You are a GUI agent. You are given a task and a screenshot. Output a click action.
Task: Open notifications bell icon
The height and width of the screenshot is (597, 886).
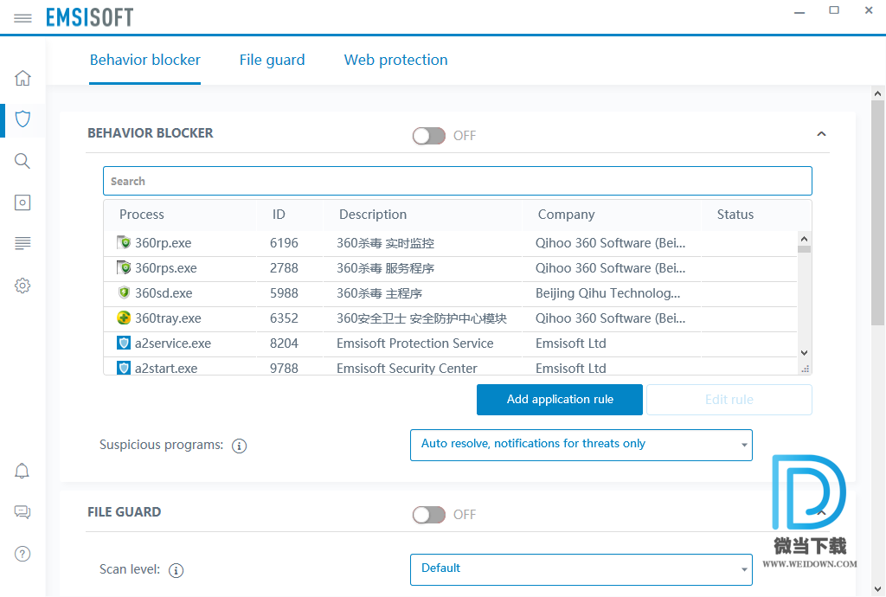[22, 471]
